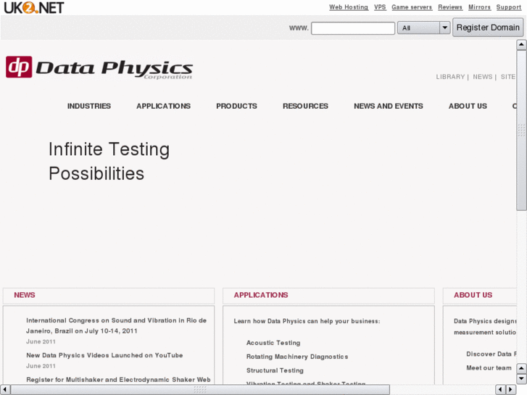The width and height of the screenshot is (527, 395).
Task: Open the Discover Data link
Action: tap(491, 354)
